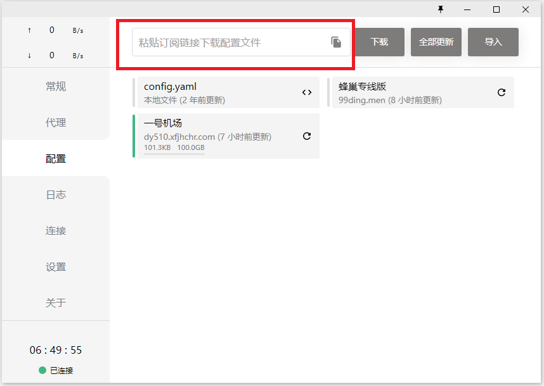Click the upload speed arrow indicator
Screen dimensions: 544x386
point(30,30)
